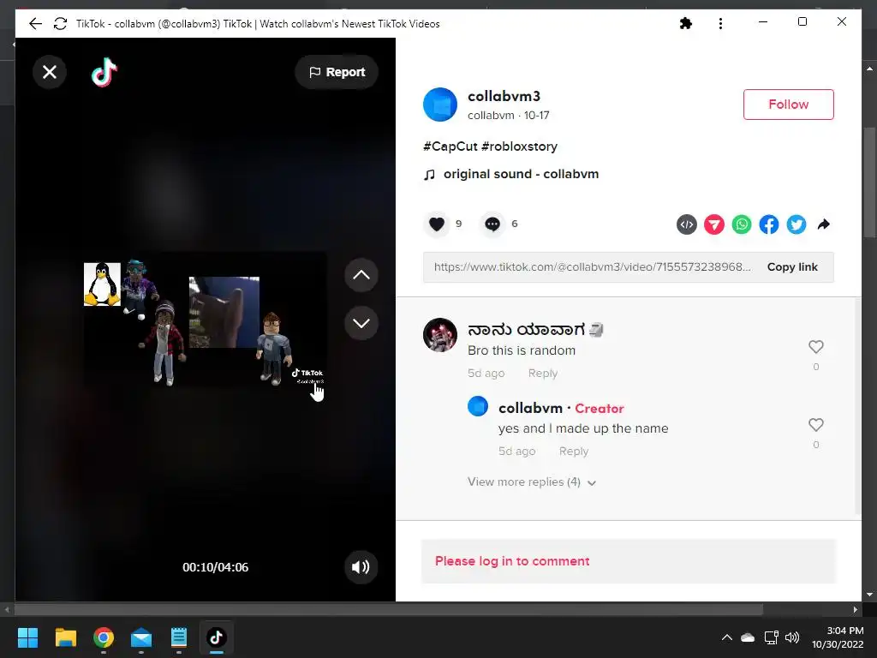The image size is (877, 658).
Task: Click Copy link button
Action: point(792,267)
